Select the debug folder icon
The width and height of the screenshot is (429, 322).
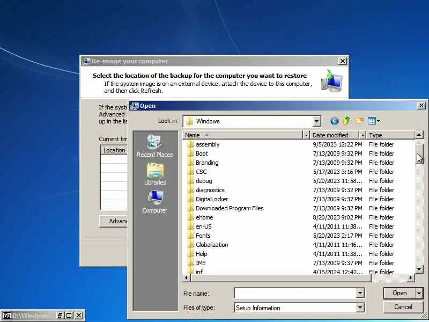[190, 181]
